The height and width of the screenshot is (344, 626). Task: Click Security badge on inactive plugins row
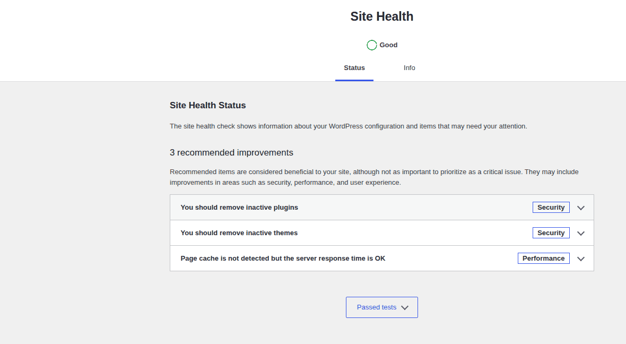pyautogui.click(x=551, y=208)
